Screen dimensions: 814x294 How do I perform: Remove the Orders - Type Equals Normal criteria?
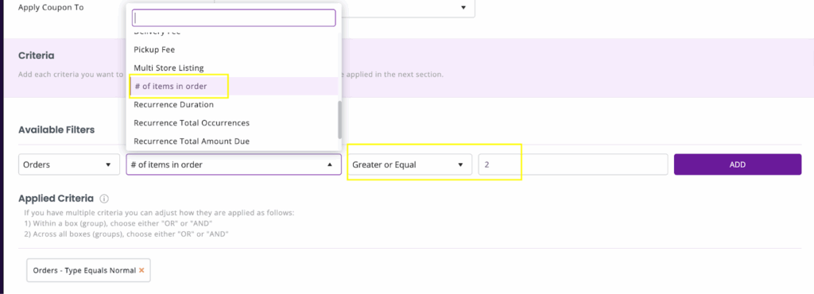(141, 270)
